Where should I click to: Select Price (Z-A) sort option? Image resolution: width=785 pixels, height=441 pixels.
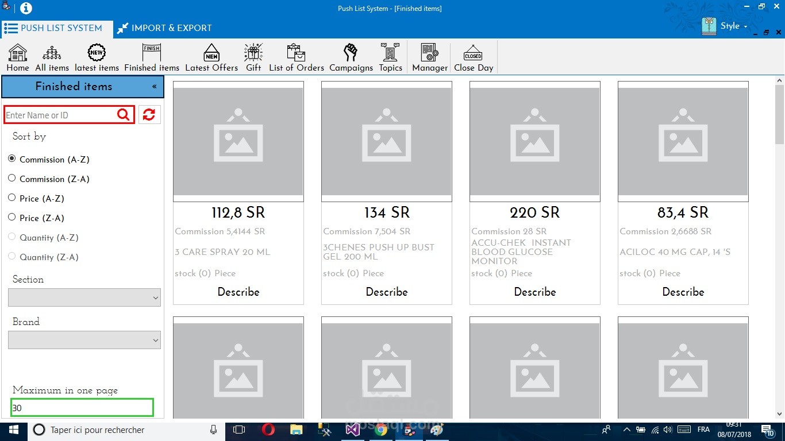(36, 218)
